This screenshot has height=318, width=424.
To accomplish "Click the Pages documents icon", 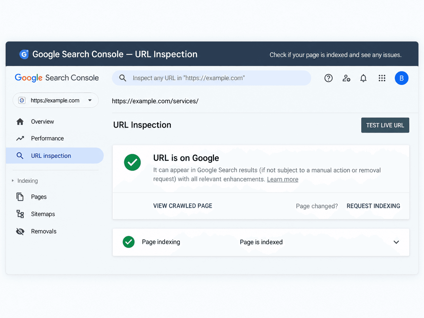I will pyautogui.click(x=20, y=197).
